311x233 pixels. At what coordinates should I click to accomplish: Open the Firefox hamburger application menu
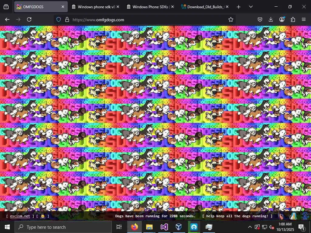click(x=304, y=19)
